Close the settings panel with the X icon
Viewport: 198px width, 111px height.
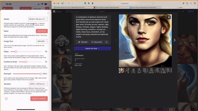point(48,13)
